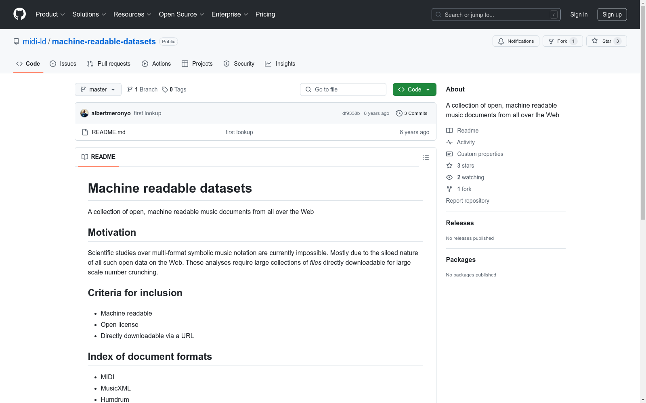Viewport: 646px width, 403px height.
Task: View the 3 stars link
Action: [x=466, y=166]
